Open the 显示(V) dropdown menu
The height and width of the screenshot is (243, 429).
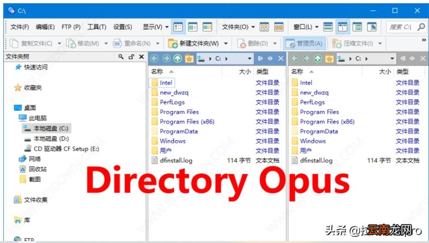pos(155,27)
